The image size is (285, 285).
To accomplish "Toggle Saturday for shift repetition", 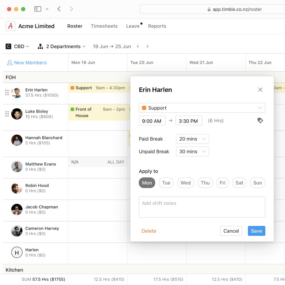I will [x=239, y=183].
